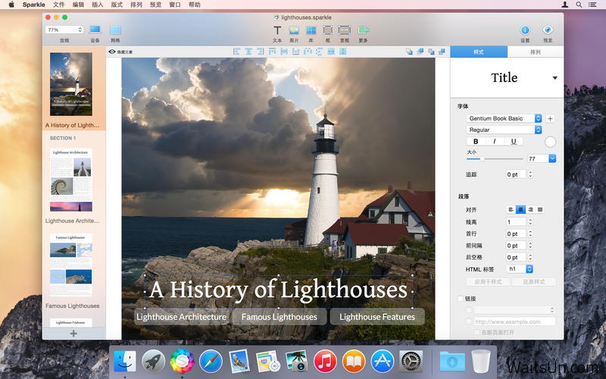The width and height of the screenshot is (606, 379).
Task: Switch to the 排列 inspector tab
Action: [x=536, y=52]
